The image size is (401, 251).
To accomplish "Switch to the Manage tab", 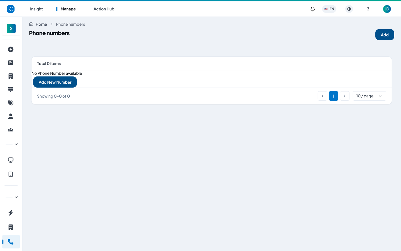I will tap(68, 9).
